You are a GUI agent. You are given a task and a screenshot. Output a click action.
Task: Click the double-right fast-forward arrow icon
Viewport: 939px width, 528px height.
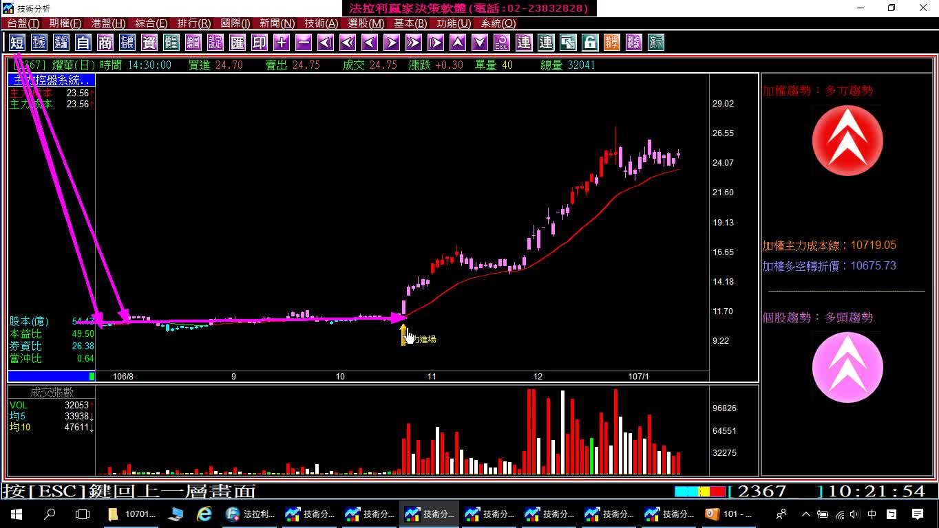tap(414, 43)
